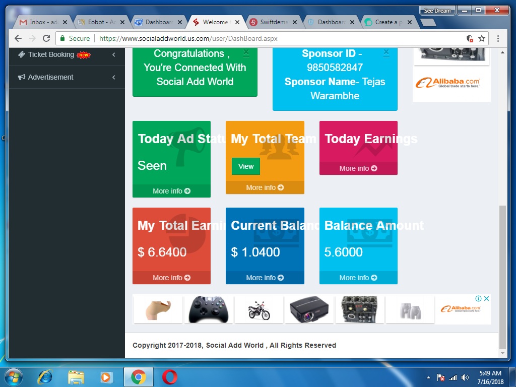Viewport: 516px width, 387px height.
Task: Click the speaker icon in the system tray
Action: [464, 376]
